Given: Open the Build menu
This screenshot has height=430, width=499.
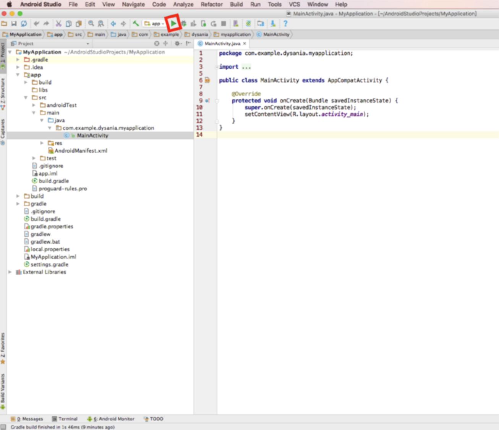Looking at the screenshot, I should 237,4.
